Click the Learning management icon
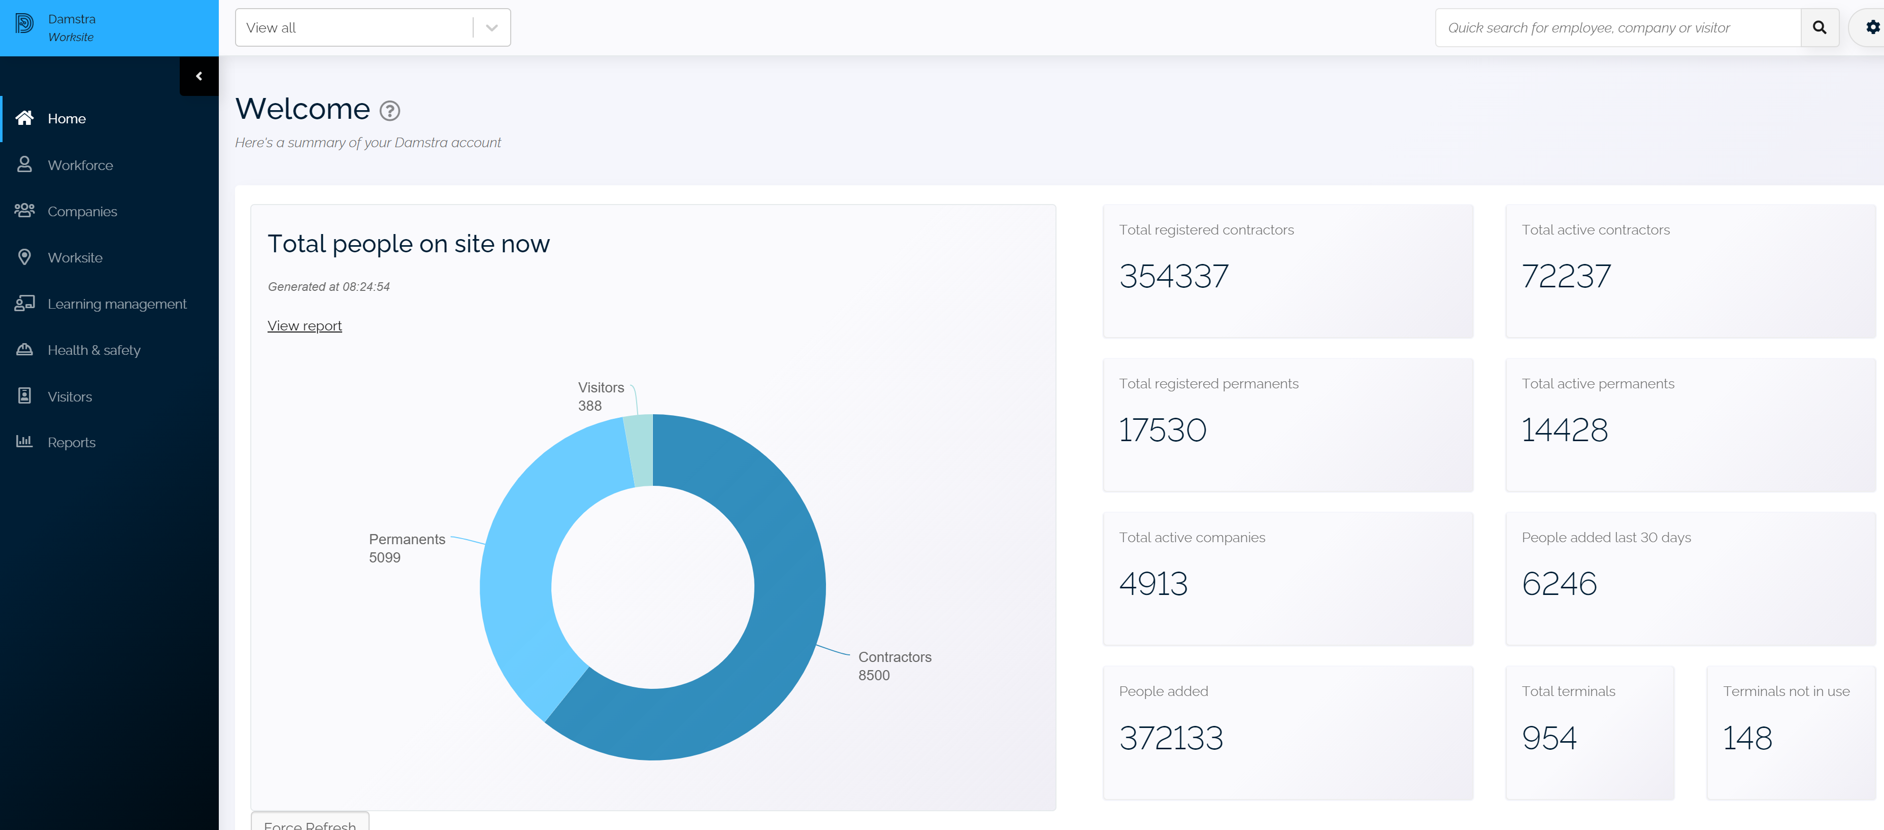 pos(24,303)
